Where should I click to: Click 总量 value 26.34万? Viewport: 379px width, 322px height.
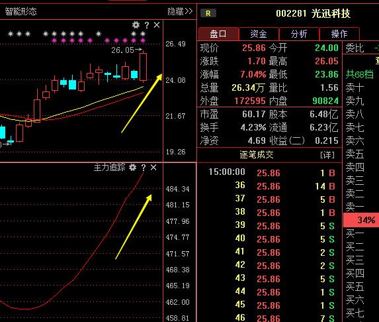248,87
